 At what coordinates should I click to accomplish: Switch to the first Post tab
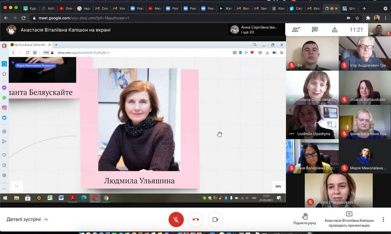(137, 8)
